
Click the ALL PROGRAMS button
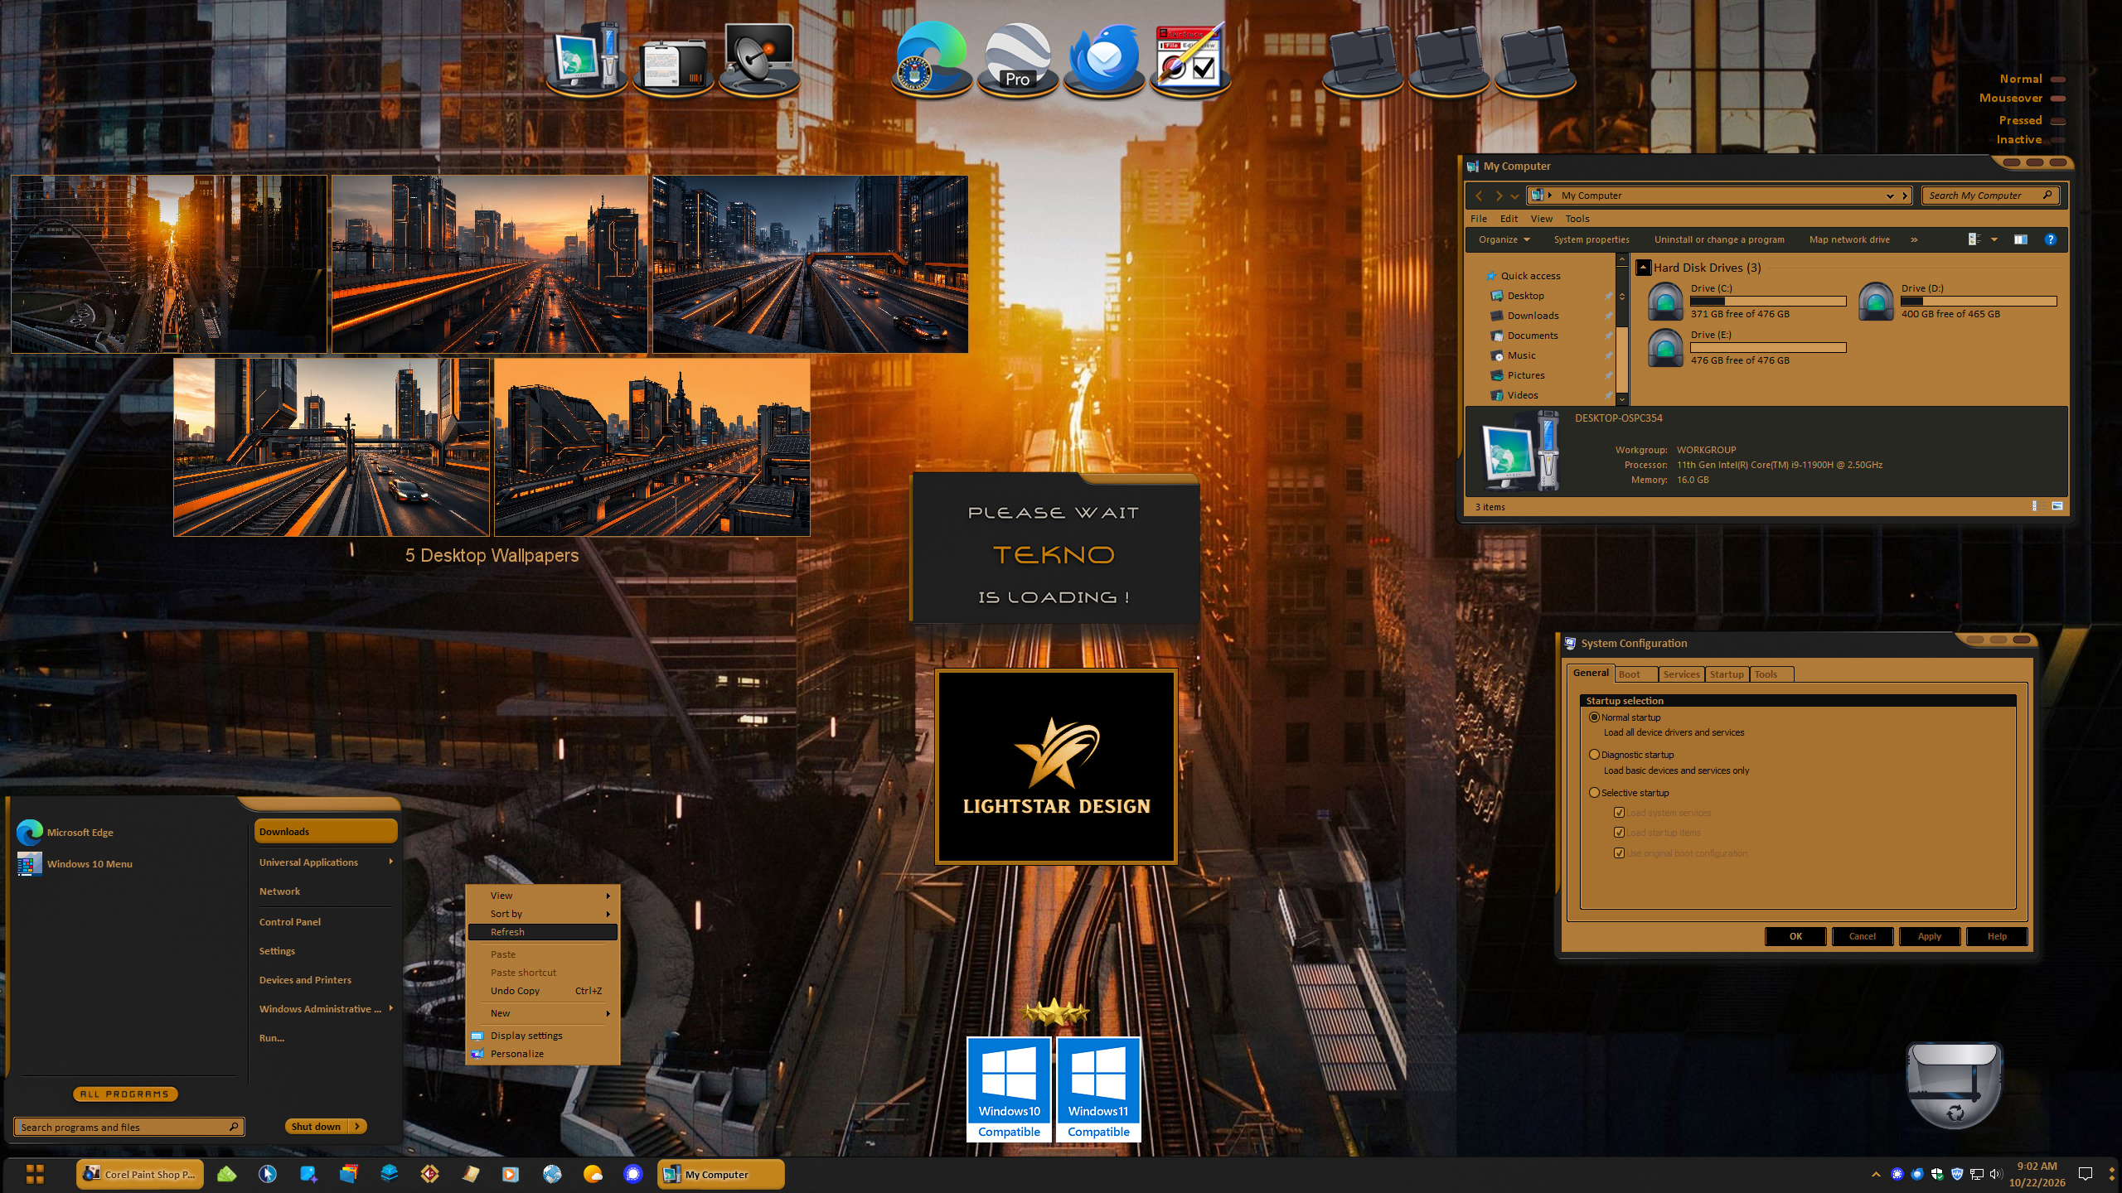point(124,1094)
